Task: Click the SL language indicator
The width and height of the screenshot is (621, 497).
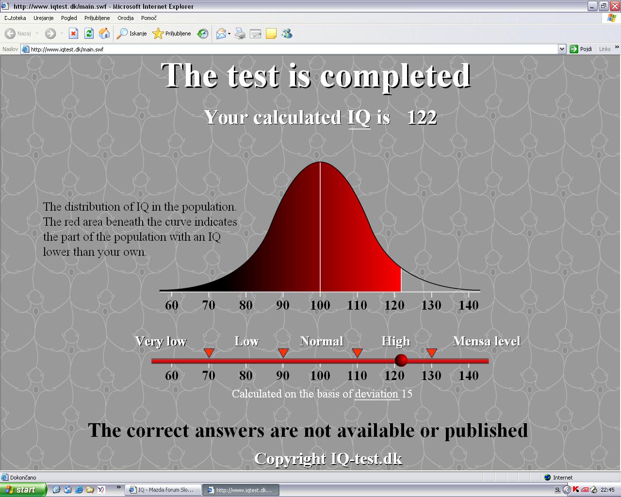Action: [x=557, y=490]
